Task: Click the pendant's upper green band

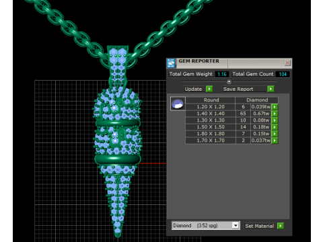Action: tap(118, 123)
